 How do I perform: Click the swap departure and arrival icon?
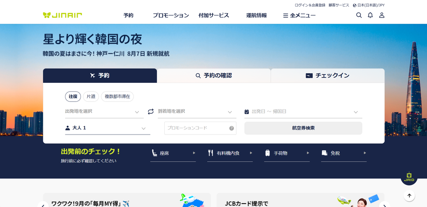click(151, 112)
